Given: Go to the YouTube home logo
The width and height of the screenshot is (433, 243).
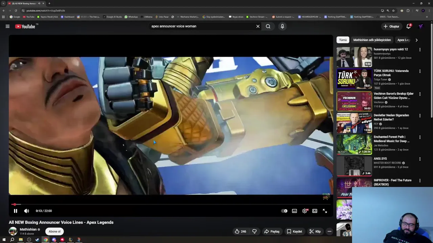Looking at the screenshot, I should (25, 26).
